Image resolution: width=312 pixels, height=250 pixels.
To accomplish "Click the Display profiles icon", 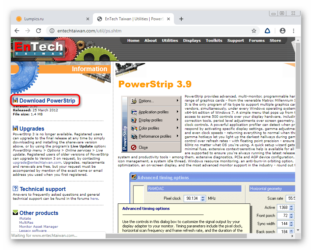I will 134,120.
